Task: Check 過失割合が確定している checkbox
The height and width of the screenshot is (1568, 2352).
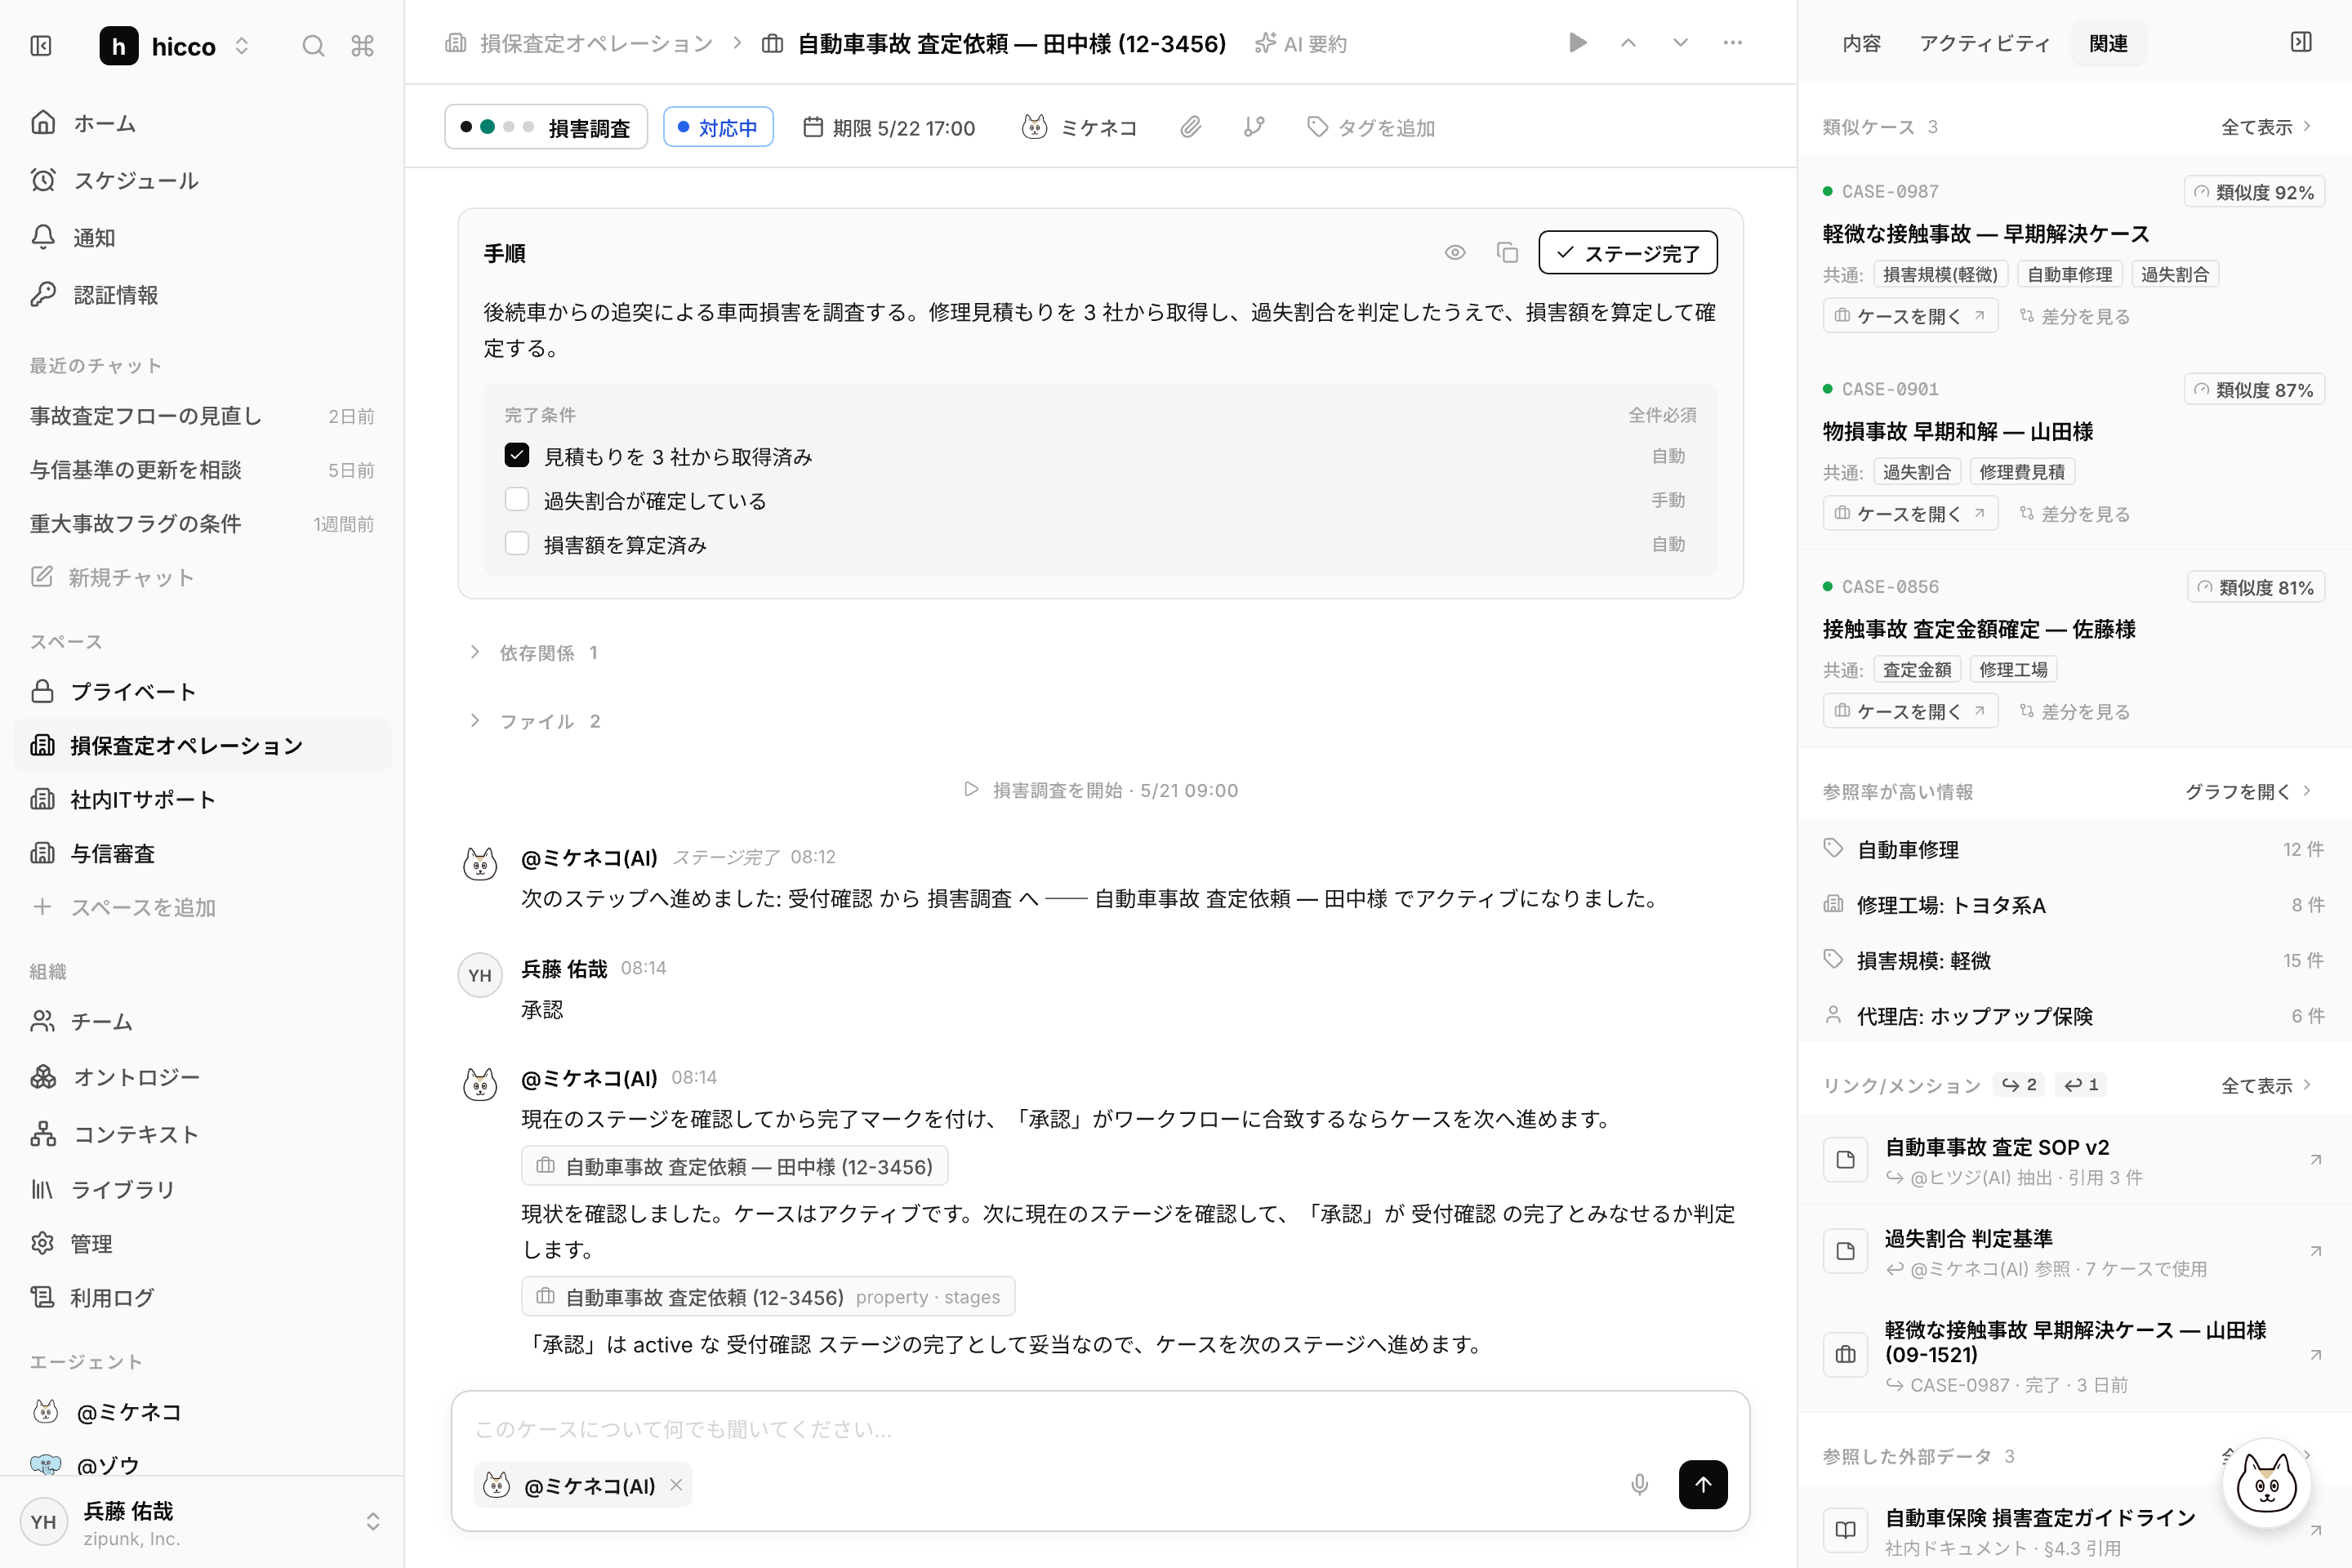Action: point(516,499)
